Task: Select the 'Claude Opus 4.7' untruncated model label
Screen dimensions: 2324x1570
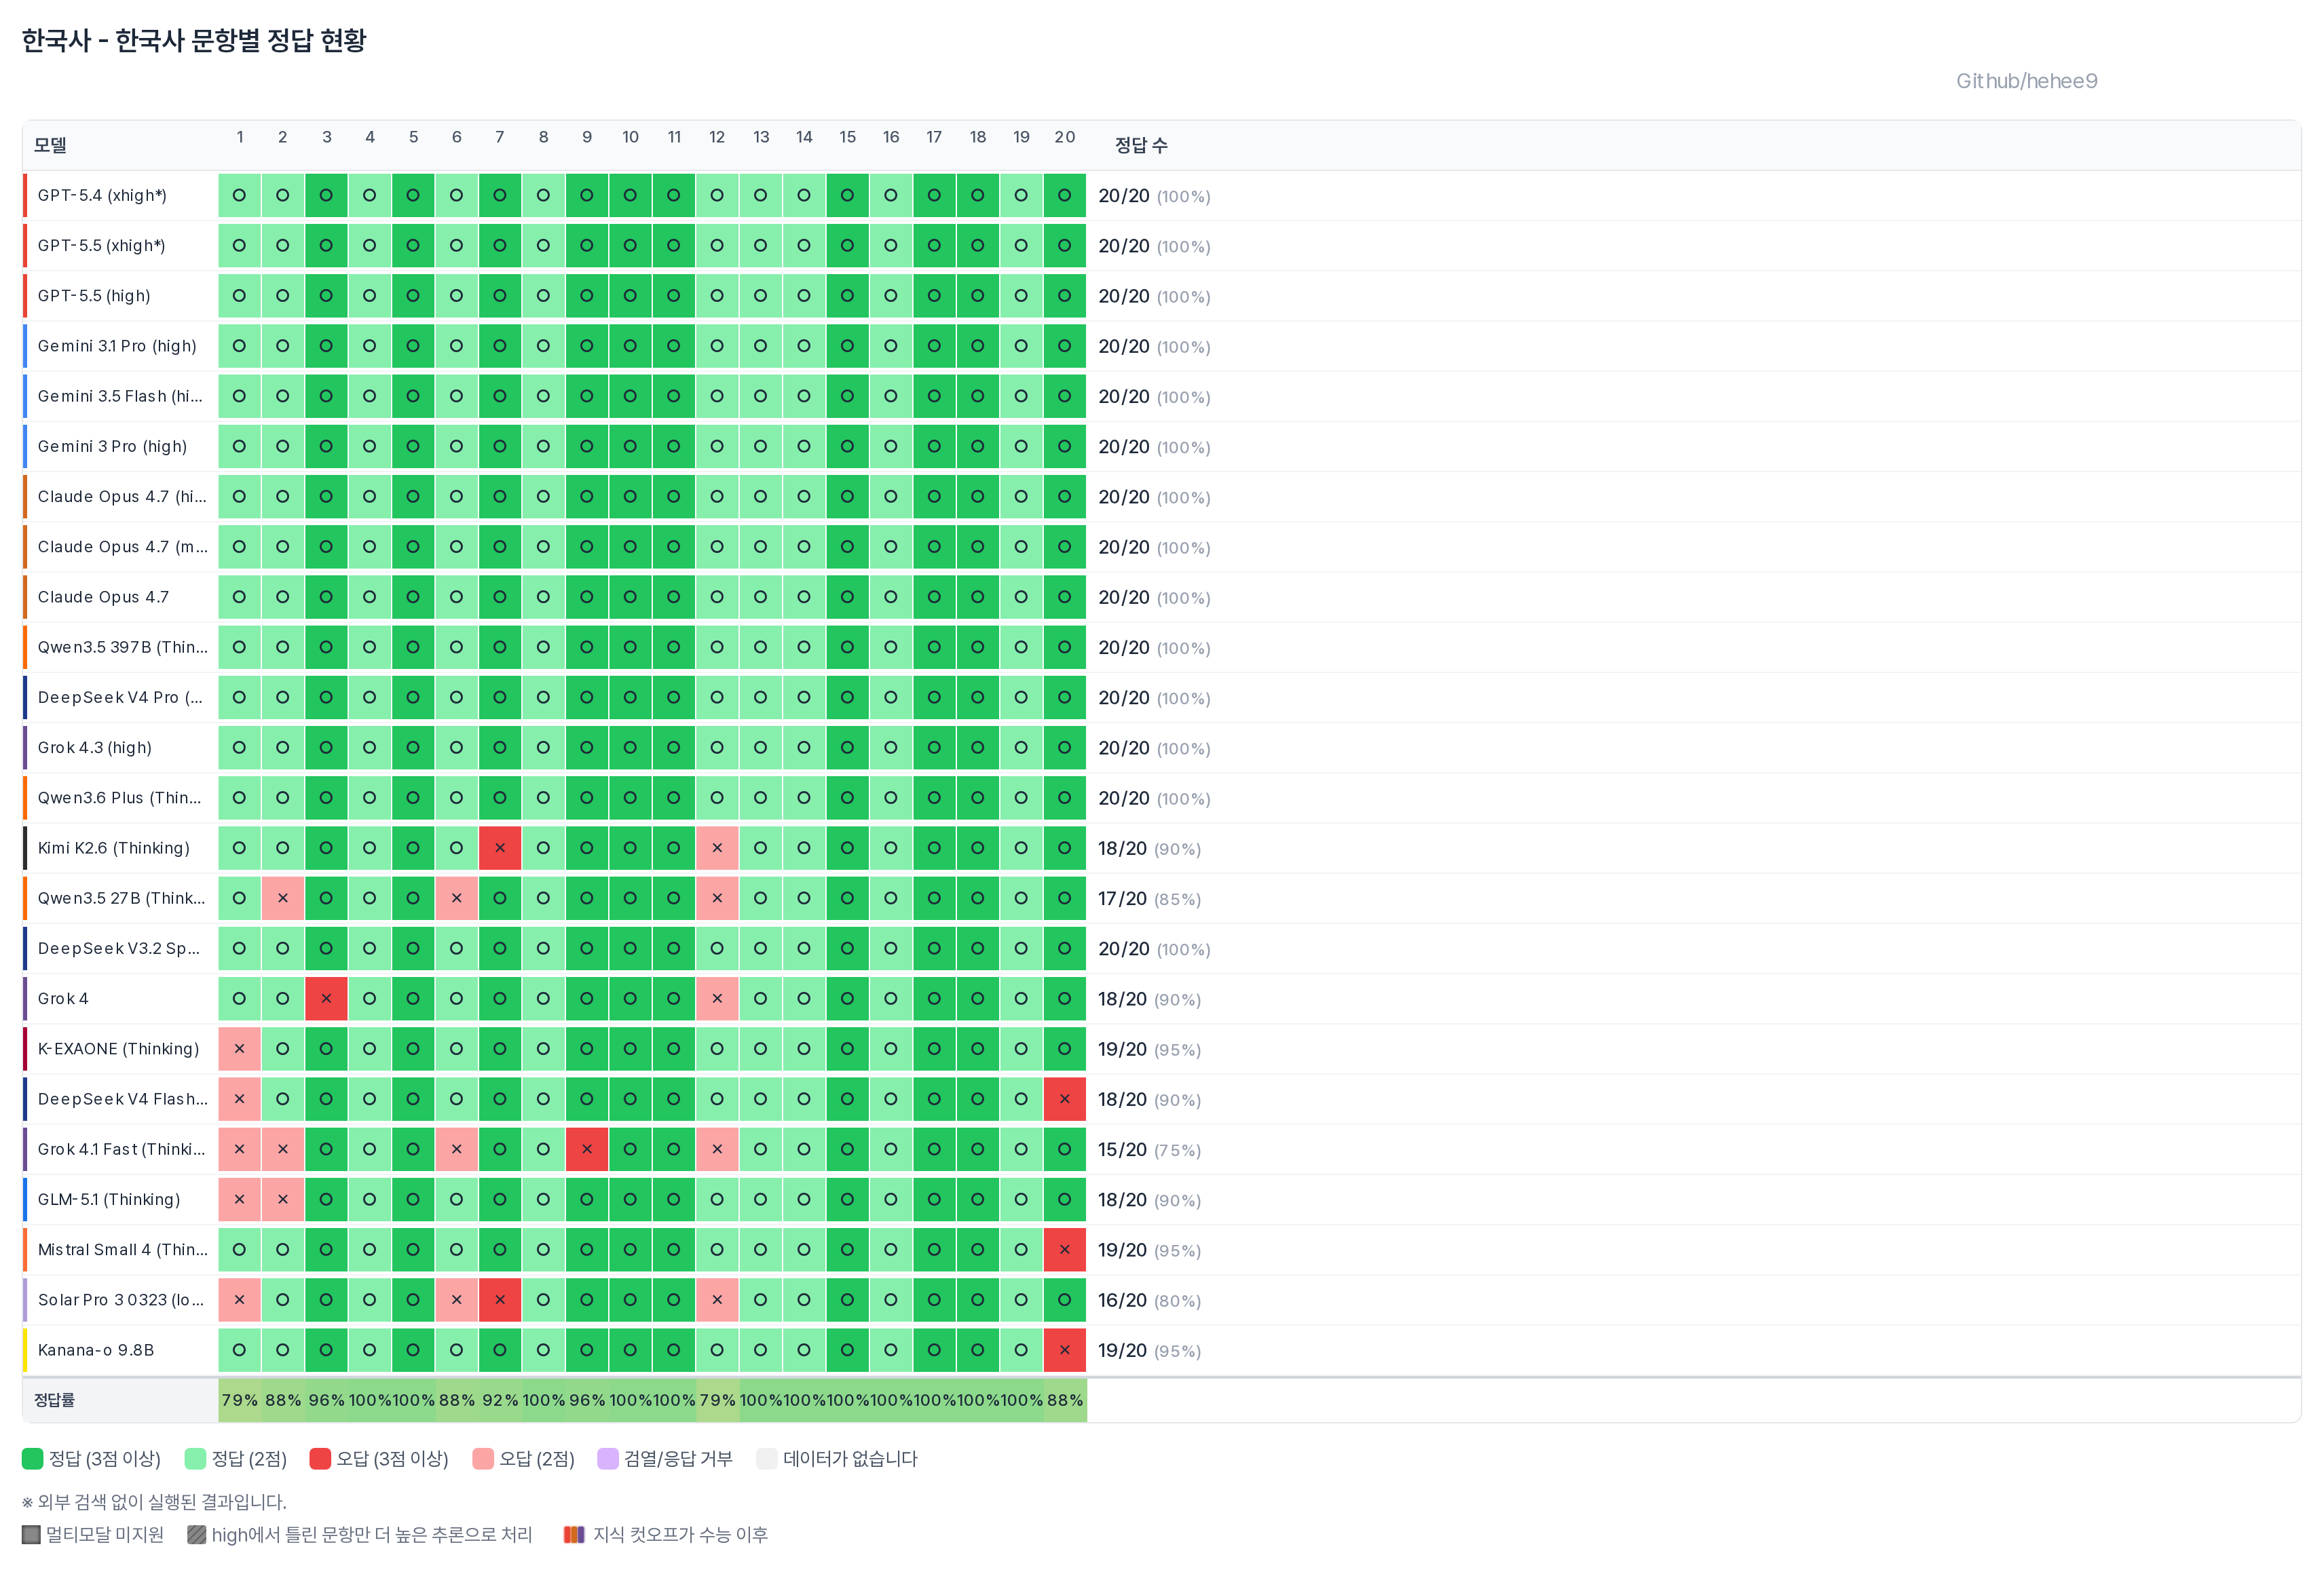Action: tap(103, 596)
